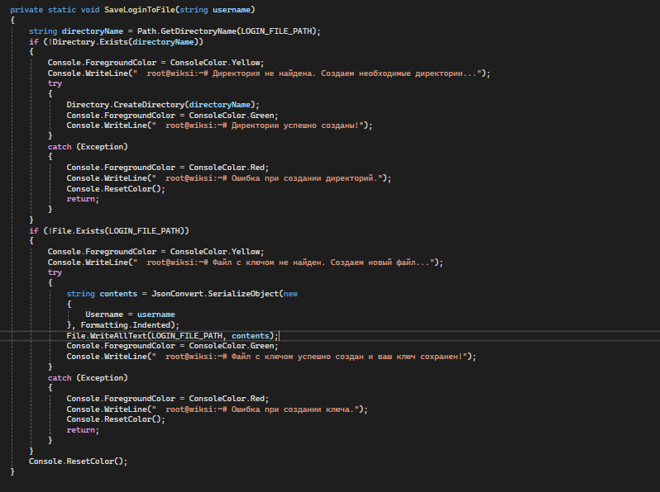
Task: Click the 'string contents' variable declaration
Action: pyautogui.click(x=102, y=294)
